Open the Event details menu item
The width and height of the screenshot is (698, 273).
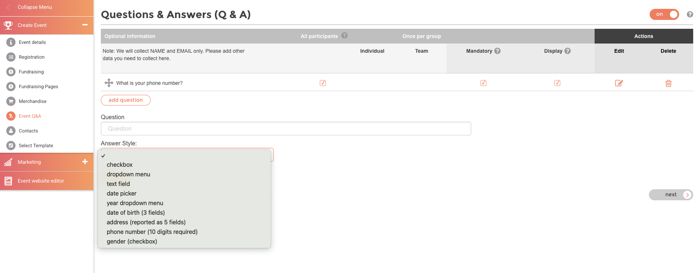(32, 42)
